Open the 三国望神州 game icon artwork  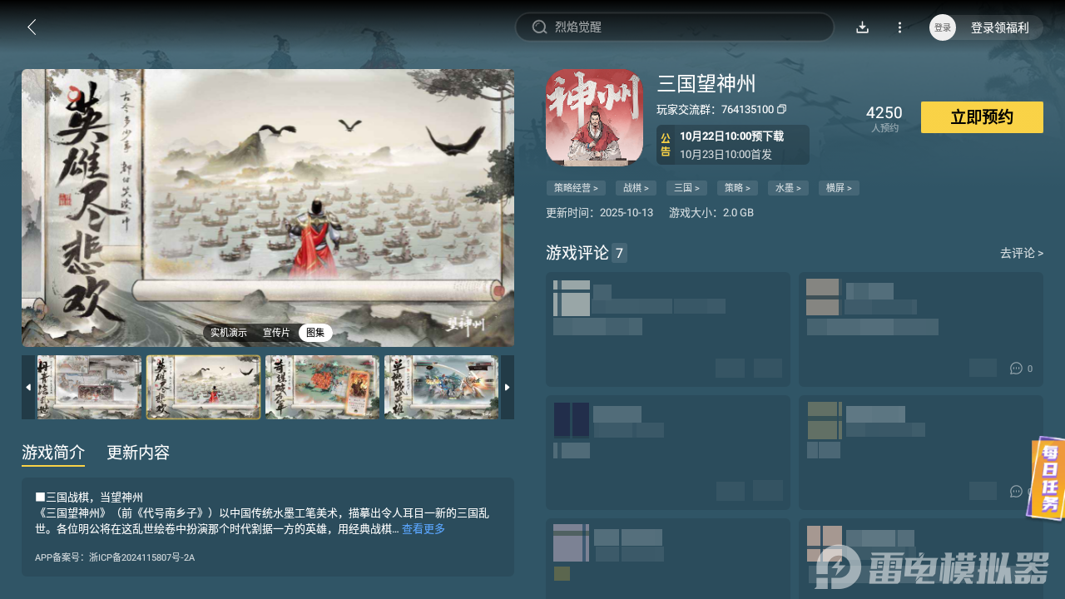[594, 116]
